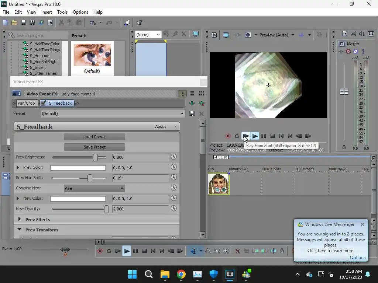The height and width of the screenshot is (283, 378).
Task: Click Options link in Messenger notification
Action: coord(357,258)
